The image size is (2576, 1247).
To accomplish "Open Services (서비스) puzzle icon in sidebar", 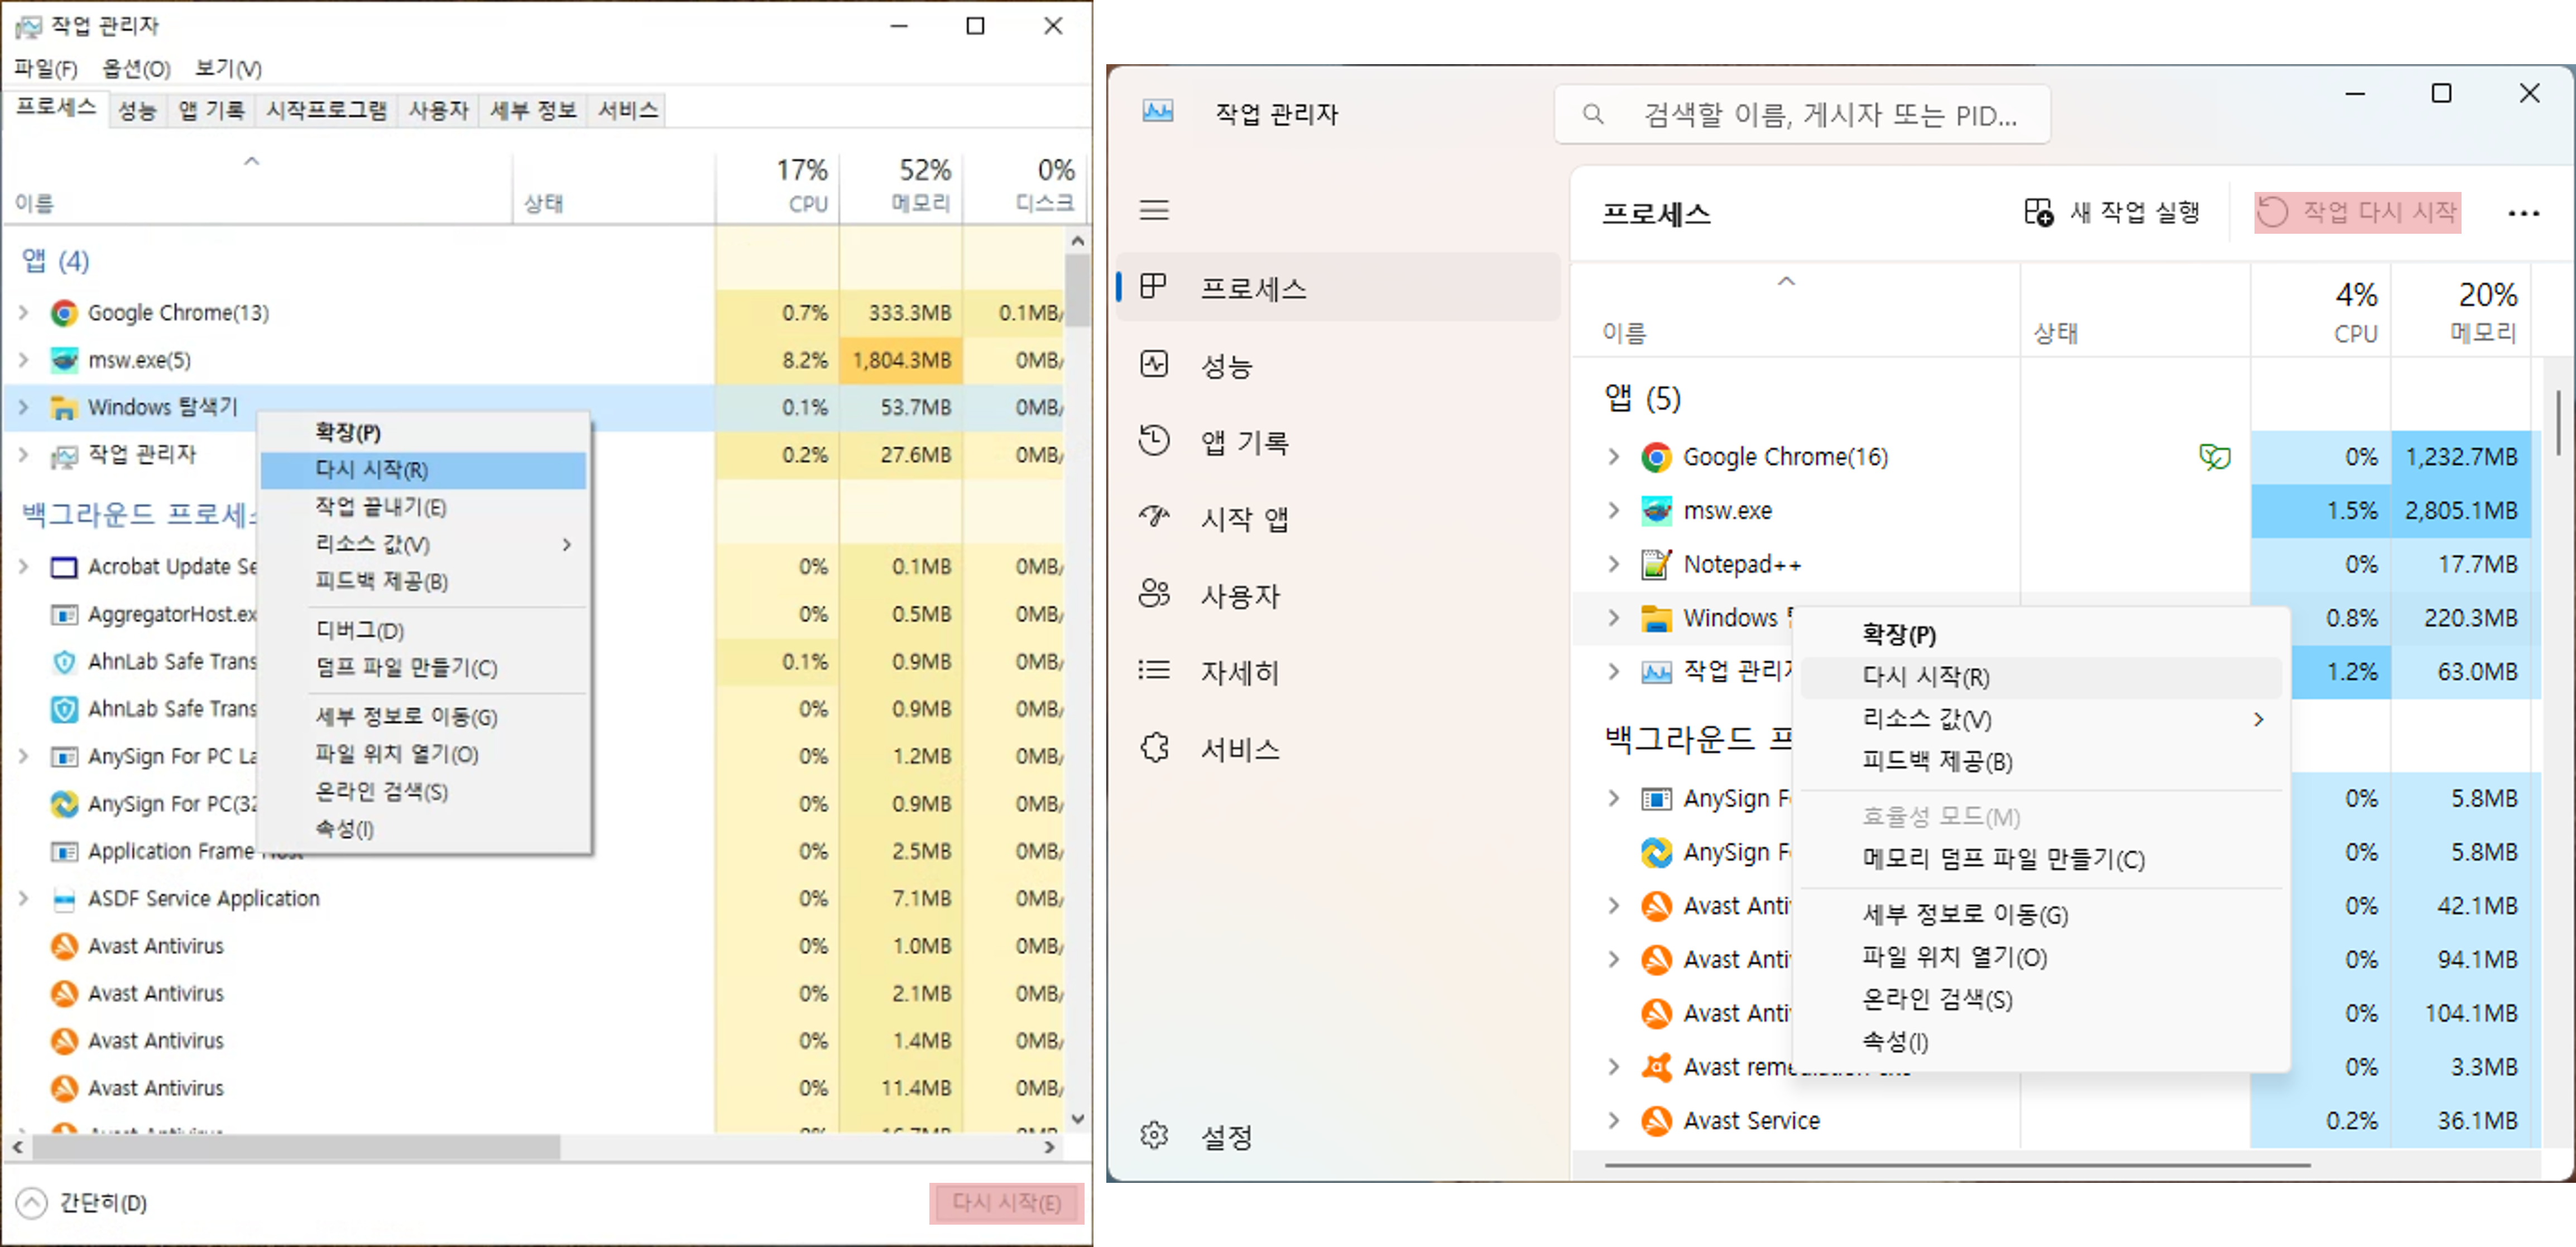I will coord(1154,748).
